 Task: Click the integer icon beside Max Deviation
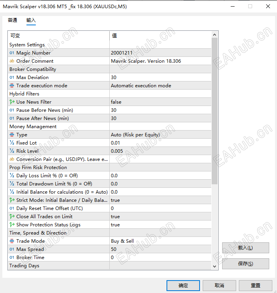coord(12,78)
